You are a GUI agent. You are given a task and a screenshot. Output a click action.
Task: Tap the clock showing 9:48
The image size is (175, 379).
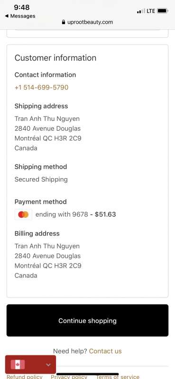(22, 8)
